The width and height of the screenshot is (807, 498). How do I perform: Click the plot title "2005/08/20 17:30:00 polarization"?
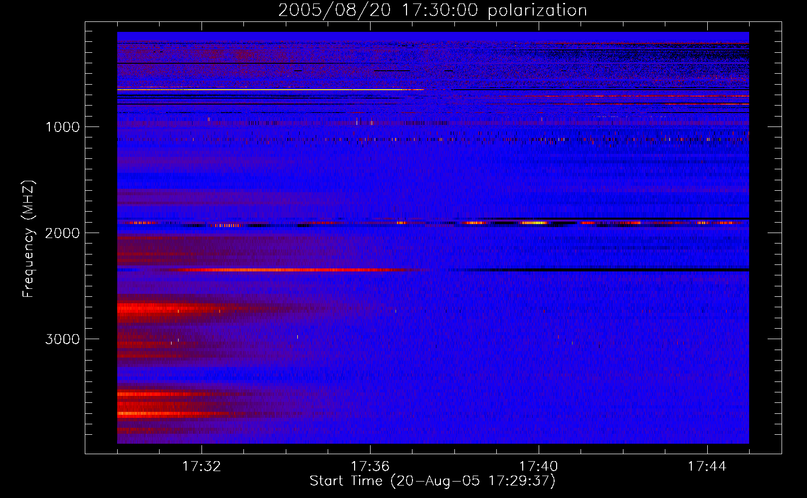pyautogui.click(x=432, y=10)
